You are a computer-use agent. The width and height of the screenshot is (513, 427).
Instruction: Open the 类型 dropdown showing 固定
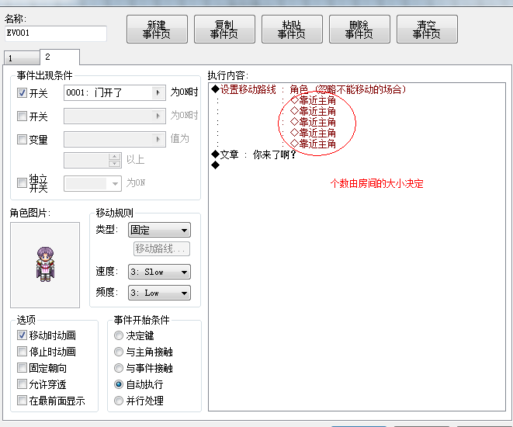tap(159, 230)
